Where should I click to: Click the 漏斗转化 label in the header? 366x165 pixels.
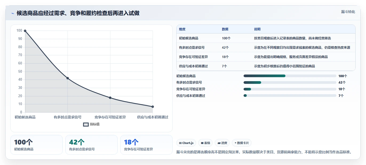348,12
